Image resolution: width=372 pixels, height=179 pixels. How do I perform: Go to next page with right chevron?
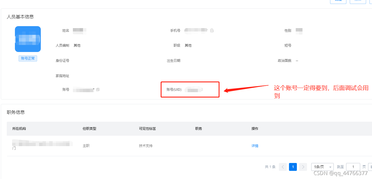point(303,167)
